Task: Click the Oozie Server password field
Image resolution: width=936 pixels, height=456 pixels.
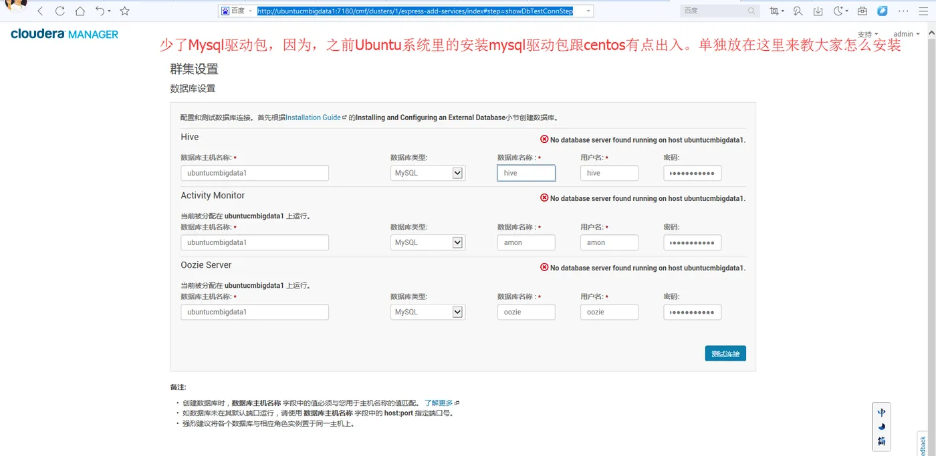Action: point(692,312)
